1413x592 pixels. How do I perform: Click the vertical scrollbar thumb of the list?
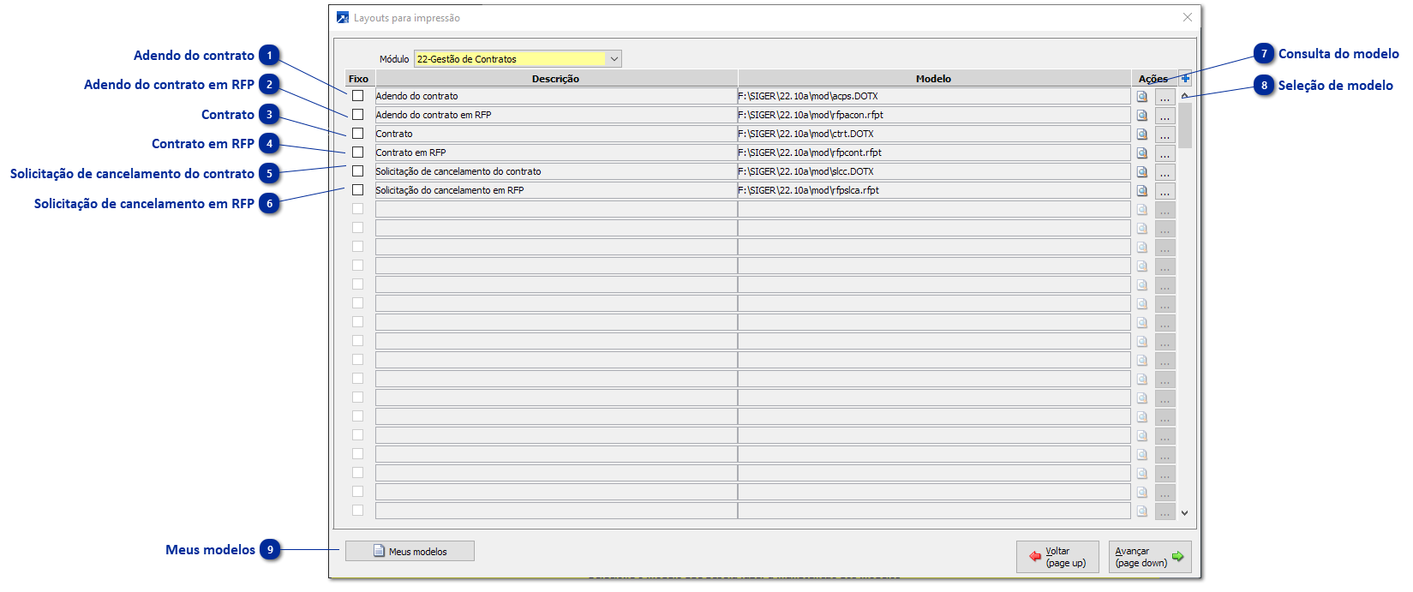tap(1185, 125)
